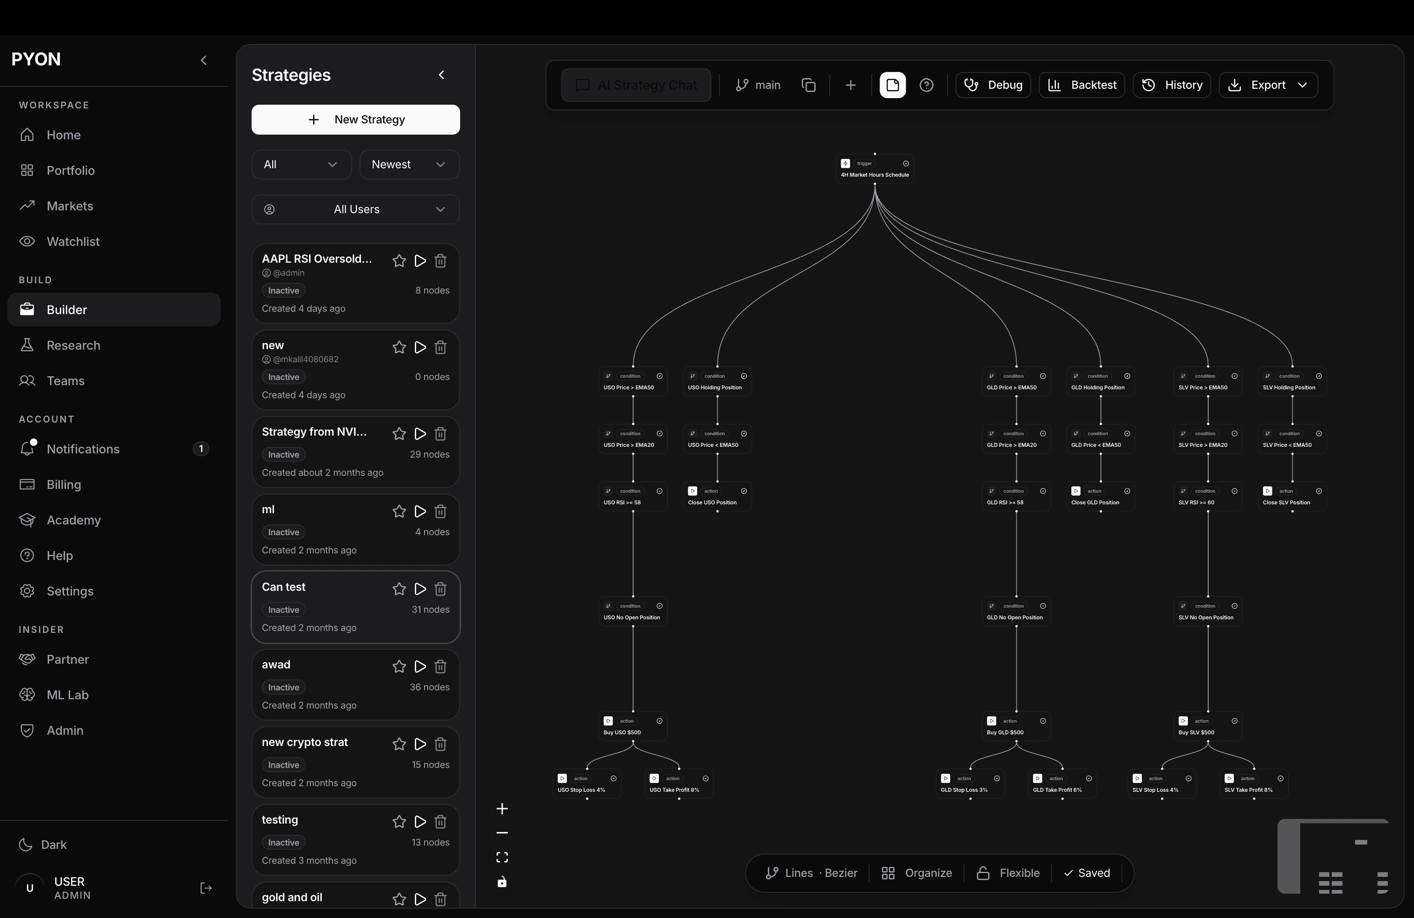Delete the 'ml' strategy
Screen dimensions: 1414x918
440,511
